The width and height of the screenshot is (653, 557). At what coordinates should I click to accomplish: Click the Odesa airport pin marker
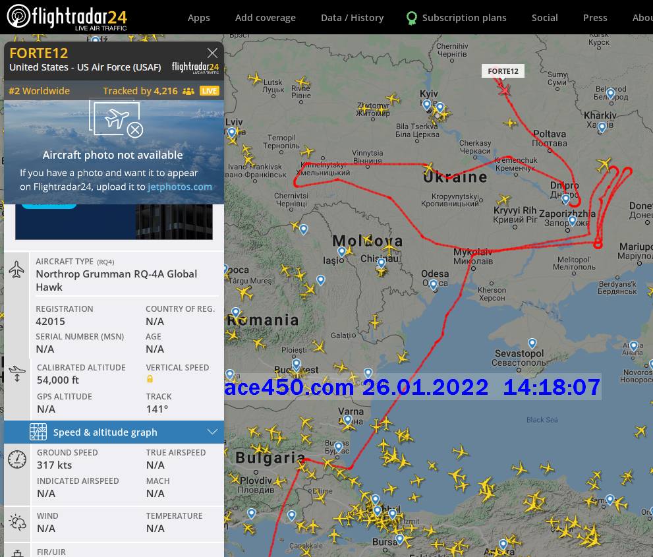[x=433, y=285]
